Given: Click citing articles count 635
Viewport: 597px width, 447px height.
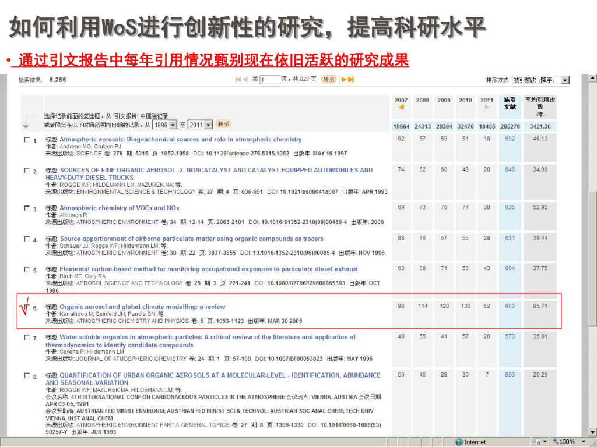Looking at the screenshot, I should click(510, 207).
